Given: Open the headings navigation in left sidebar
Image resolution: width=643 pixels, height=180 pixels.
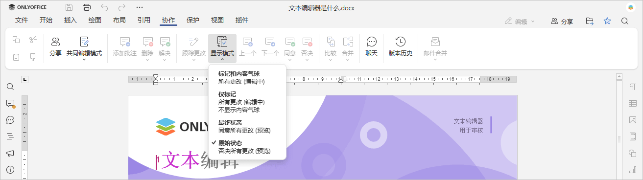Looking at the screenshot, I should point(10,136).
